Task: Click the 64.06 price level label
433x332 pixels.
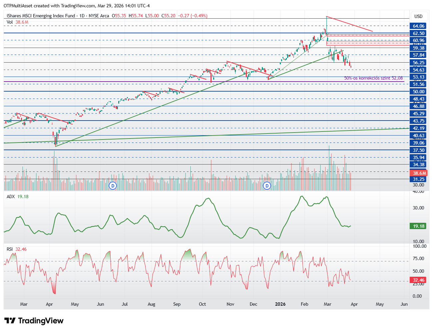Action: pos(419,26)
